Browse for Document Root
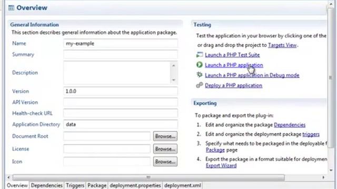Screen dimensions: 337x189 165,136
